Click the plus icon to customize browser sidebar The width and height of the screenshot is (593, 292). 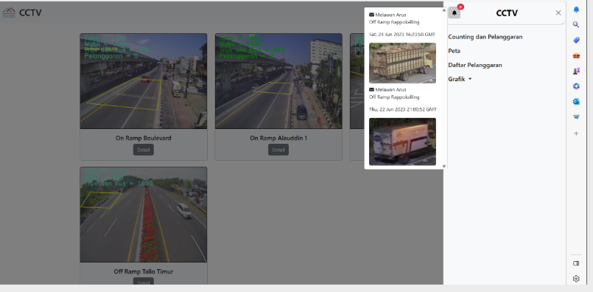pos(576,133)
